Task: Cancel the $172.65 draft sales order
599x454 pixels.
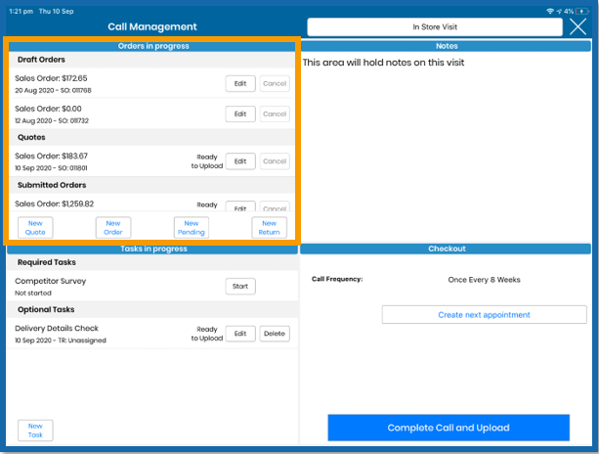Action: click(x=275, y=83)
